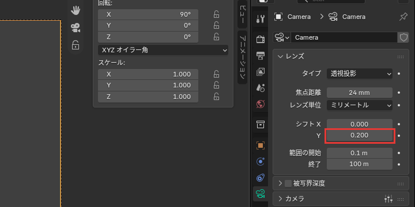This screenshot has width=415, height=207.
Task: Click the rotation X 90° field
Action: click(x=148, y=14)
